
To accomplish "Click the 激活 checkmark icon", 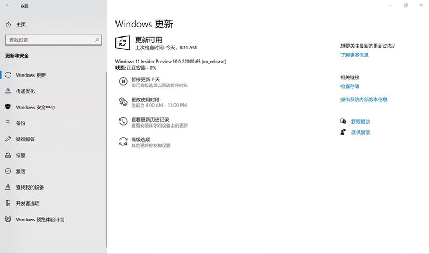I will coord(8,171).
